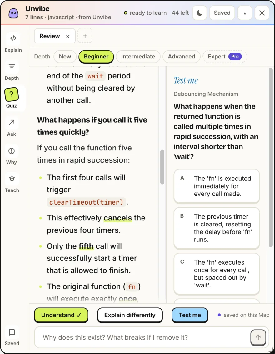This screenshot has height=354, width=275.
Task: Select the Quiz sidebar tool
Action: (x=12, y=98)
